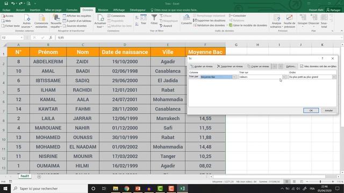The image size is (344, 193).
Task: Click the Save icon in the title bar
Action: [x=6, y=4]
